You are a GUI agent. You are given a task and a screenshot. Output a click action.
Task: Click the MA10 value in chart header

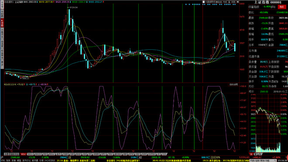46,2
